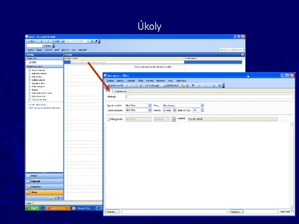This screenshot has height=224, width=299.
Task: Open the dropdown arrow next to Nový button
Action: (37, 41)
